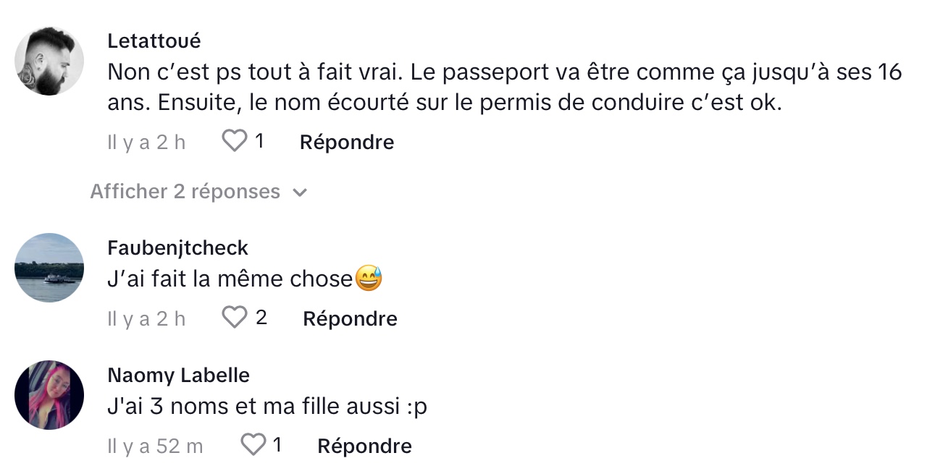This screenshot has height=466, width=927.
Task: Click the sweat-smile emoji in Faubenjtcheck's comment
Action: coord(369,279)
